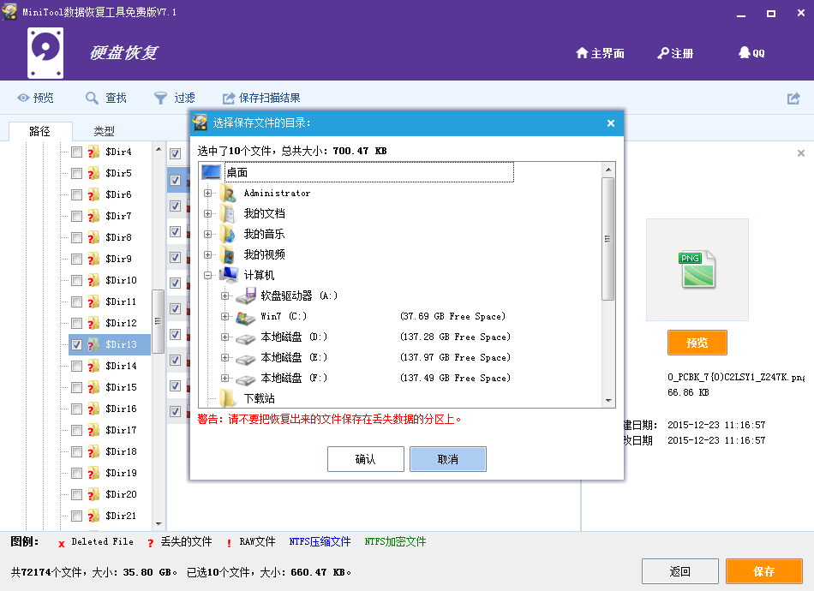Switch to the 类型 tab

pos(104,131)
